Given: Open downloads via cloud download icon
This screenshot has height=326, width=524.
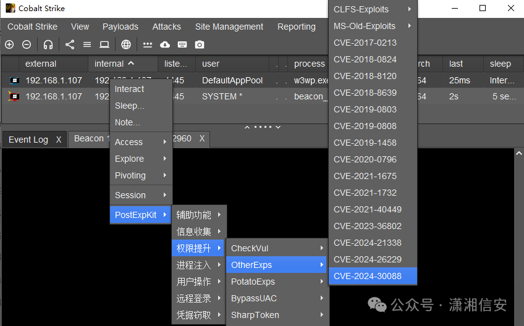Looking at the screenshot, I should (x=165, y=44).
